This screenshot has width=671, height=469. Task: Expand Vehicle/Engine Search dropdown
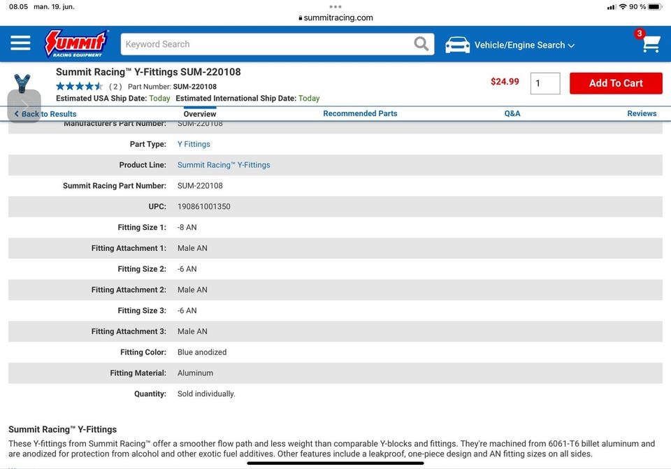(x=524, y=45)
